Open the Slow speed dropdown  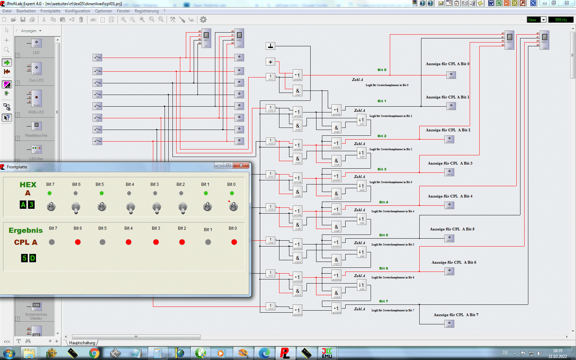[543, 20]
